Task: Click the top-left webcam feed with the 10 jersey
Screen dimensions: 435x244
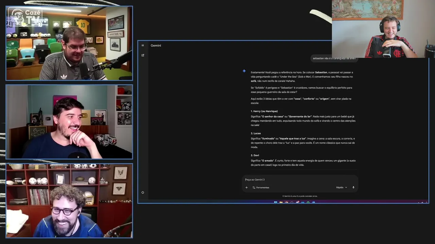Action: (69, 43)
